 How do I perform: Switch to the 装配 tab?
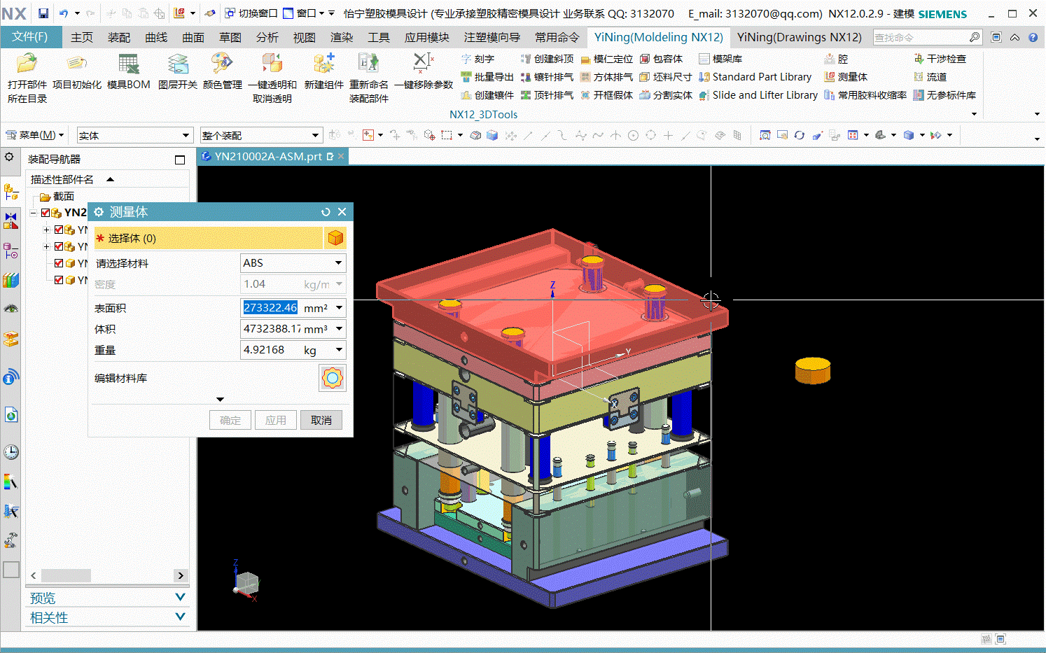click(x=119, y=37)
